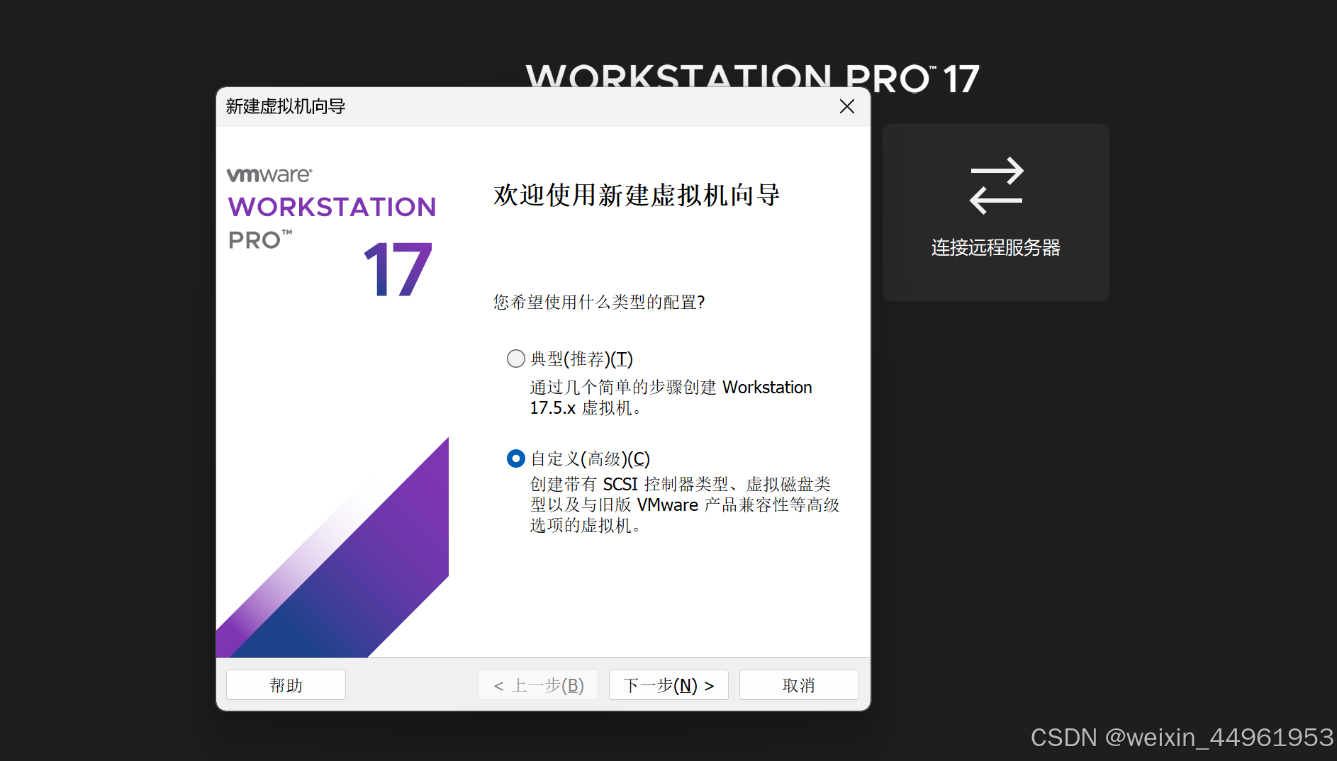The image size is (1337, 761).
Task: Cancel the wizard with 取消
Action: [799, 685]
